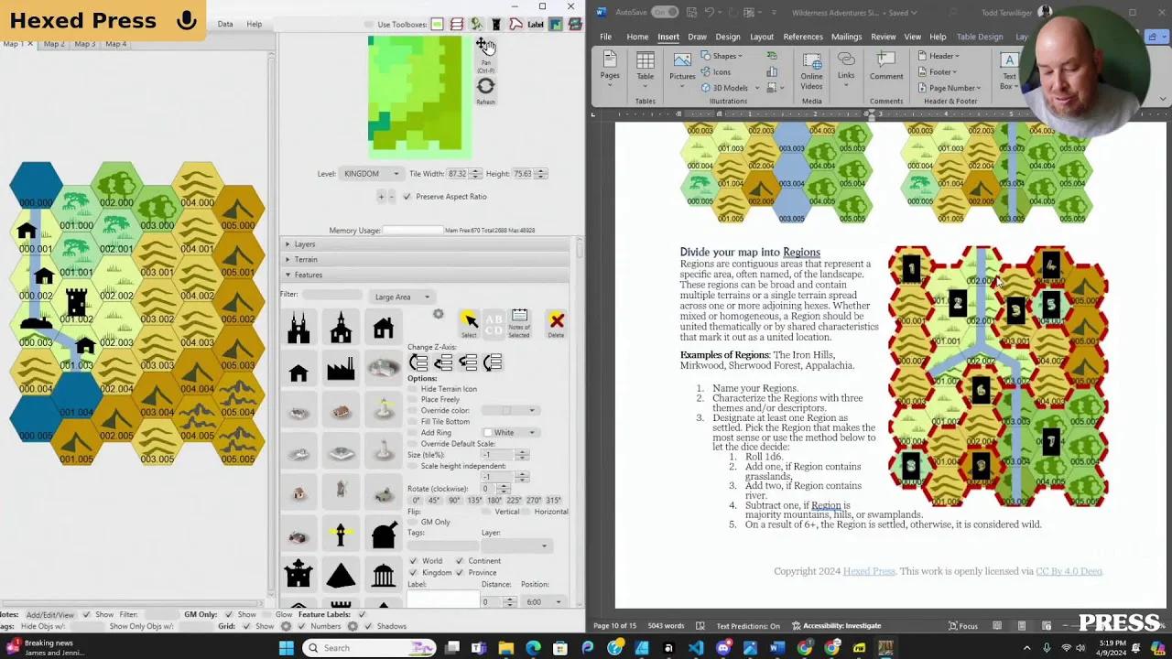Viewport: 1172px width, 659px height.
Task: Open the Large Area filter dropdown
Action: pyautogui.click(x=401, y=296)
